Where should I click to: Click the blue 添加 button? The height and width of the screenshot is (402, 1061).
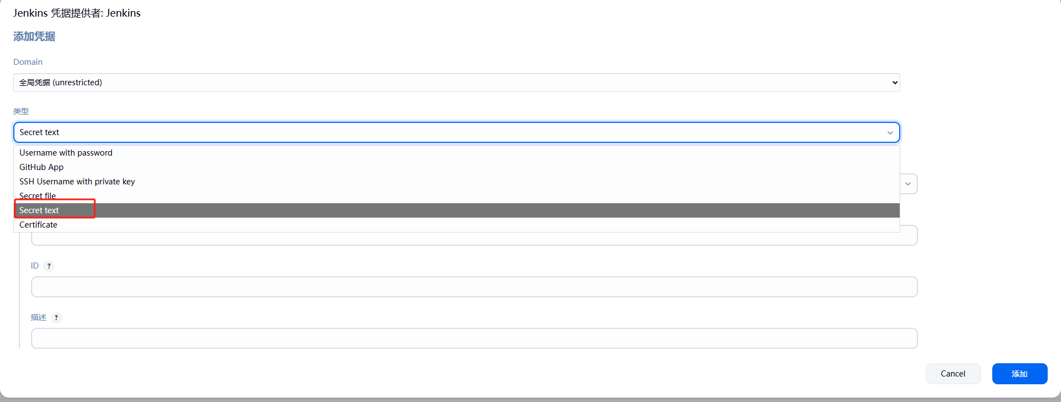coord(1019,374)
